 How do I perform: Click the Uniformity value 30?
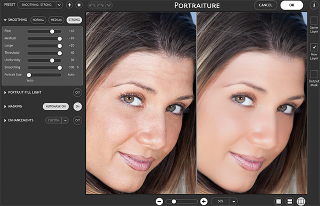72,60
